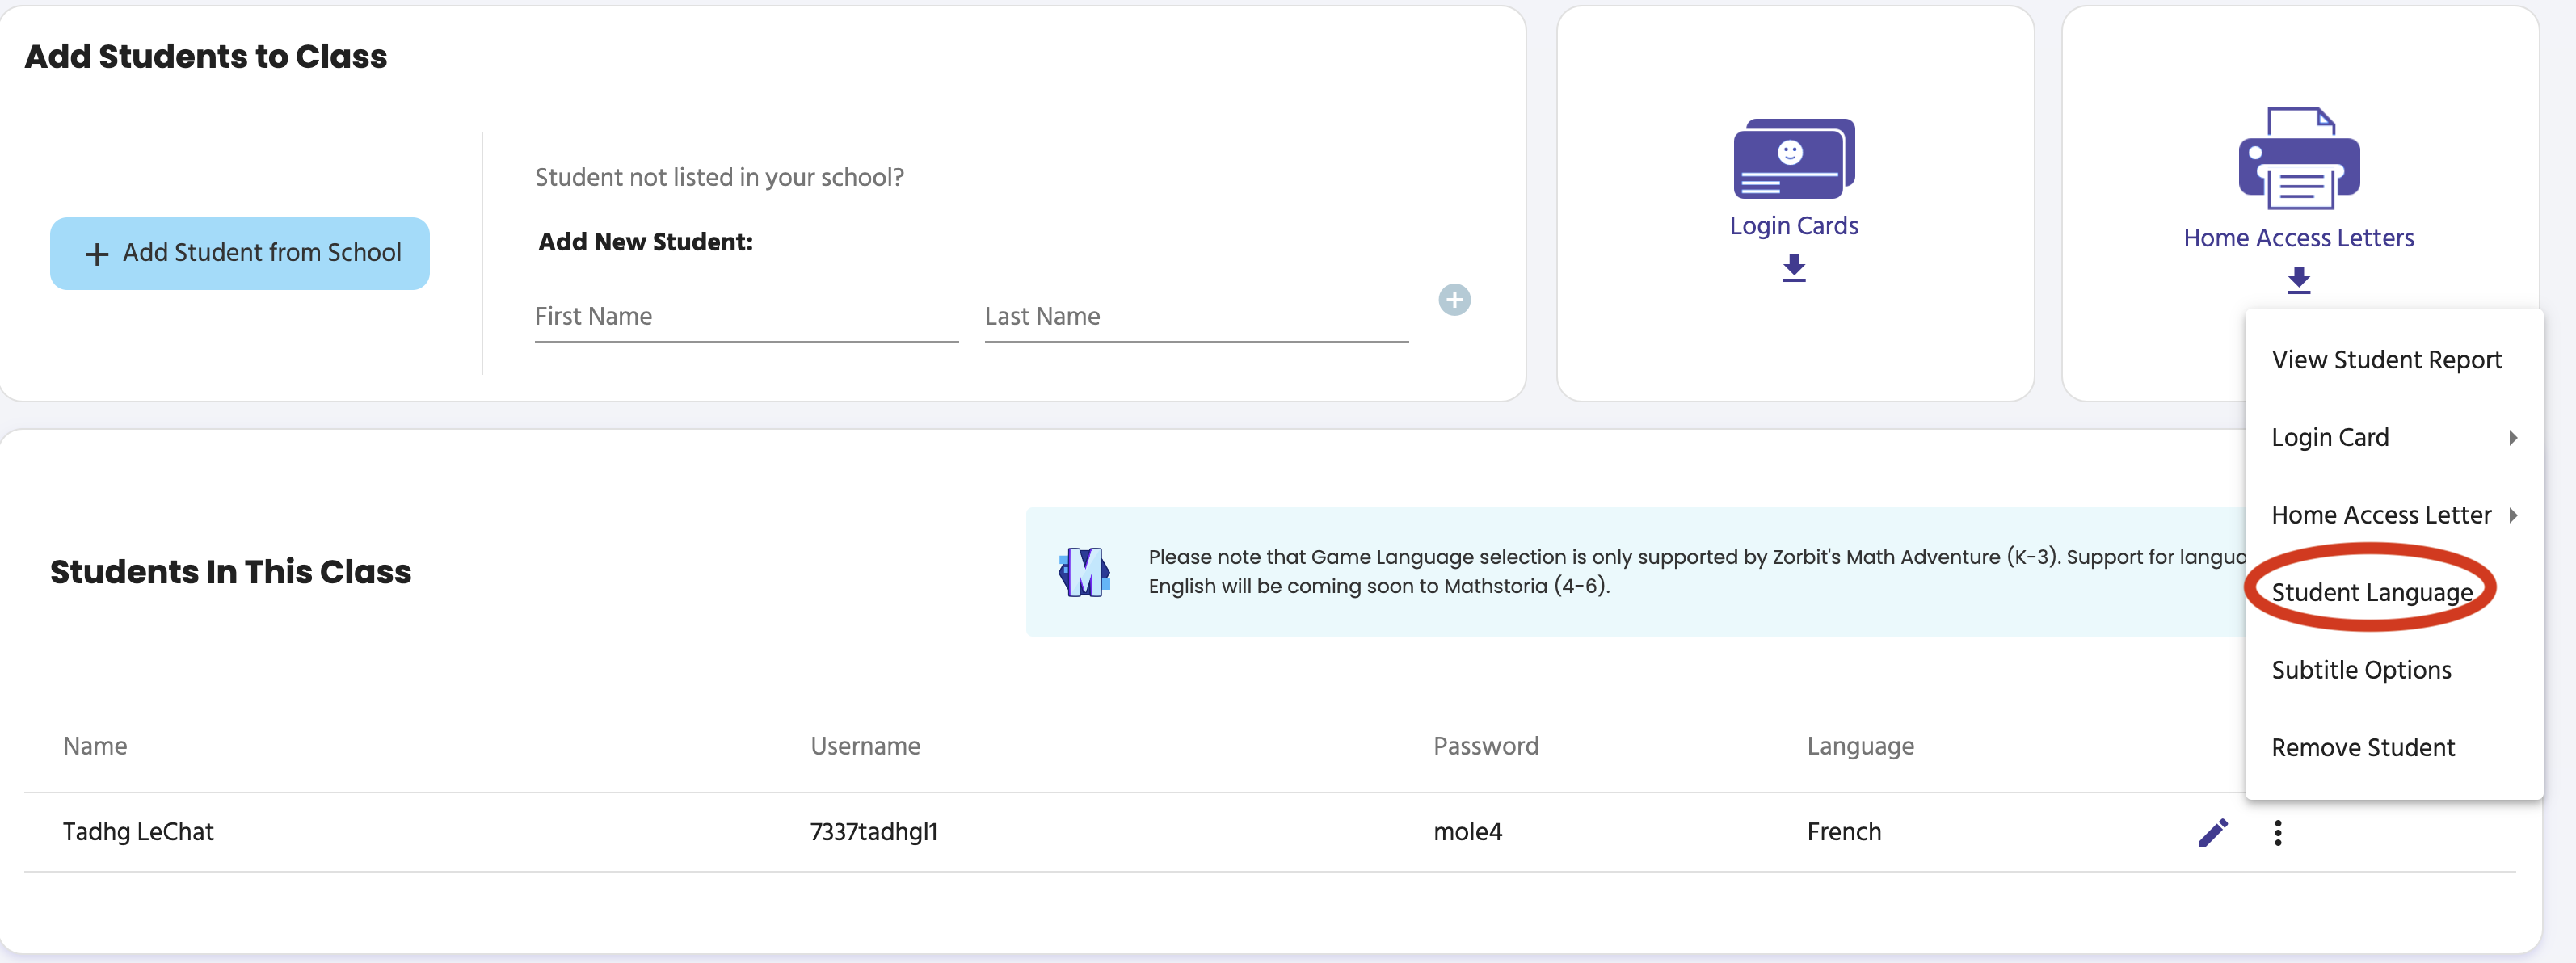Focus the First Name input field
2576x963 pixels.
(745, 317)
